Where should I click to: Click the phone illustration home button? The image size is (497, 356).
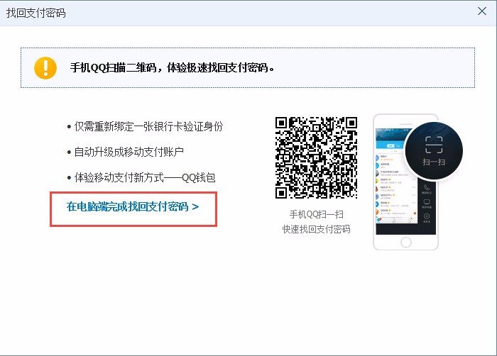(x=405, y=243)
